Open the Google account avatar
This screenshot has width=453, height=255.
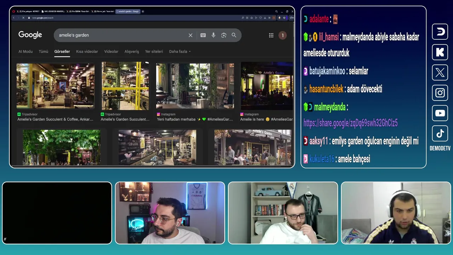click(x=282, y=35)
